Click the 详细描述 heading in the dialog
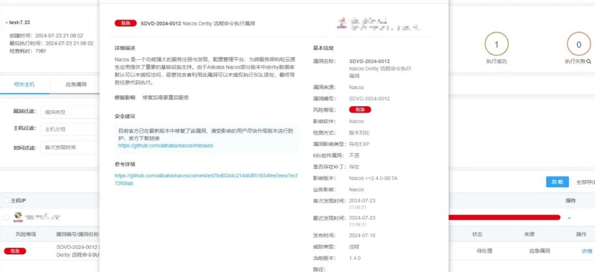The height and width of the screenshot is (272, 595). (125, 48)
